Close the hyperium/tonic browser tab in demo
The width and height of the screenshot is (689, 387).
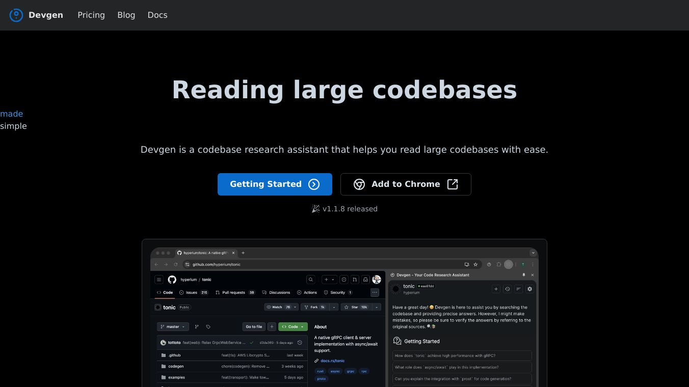pyautogui.click(x=233, y=253)
